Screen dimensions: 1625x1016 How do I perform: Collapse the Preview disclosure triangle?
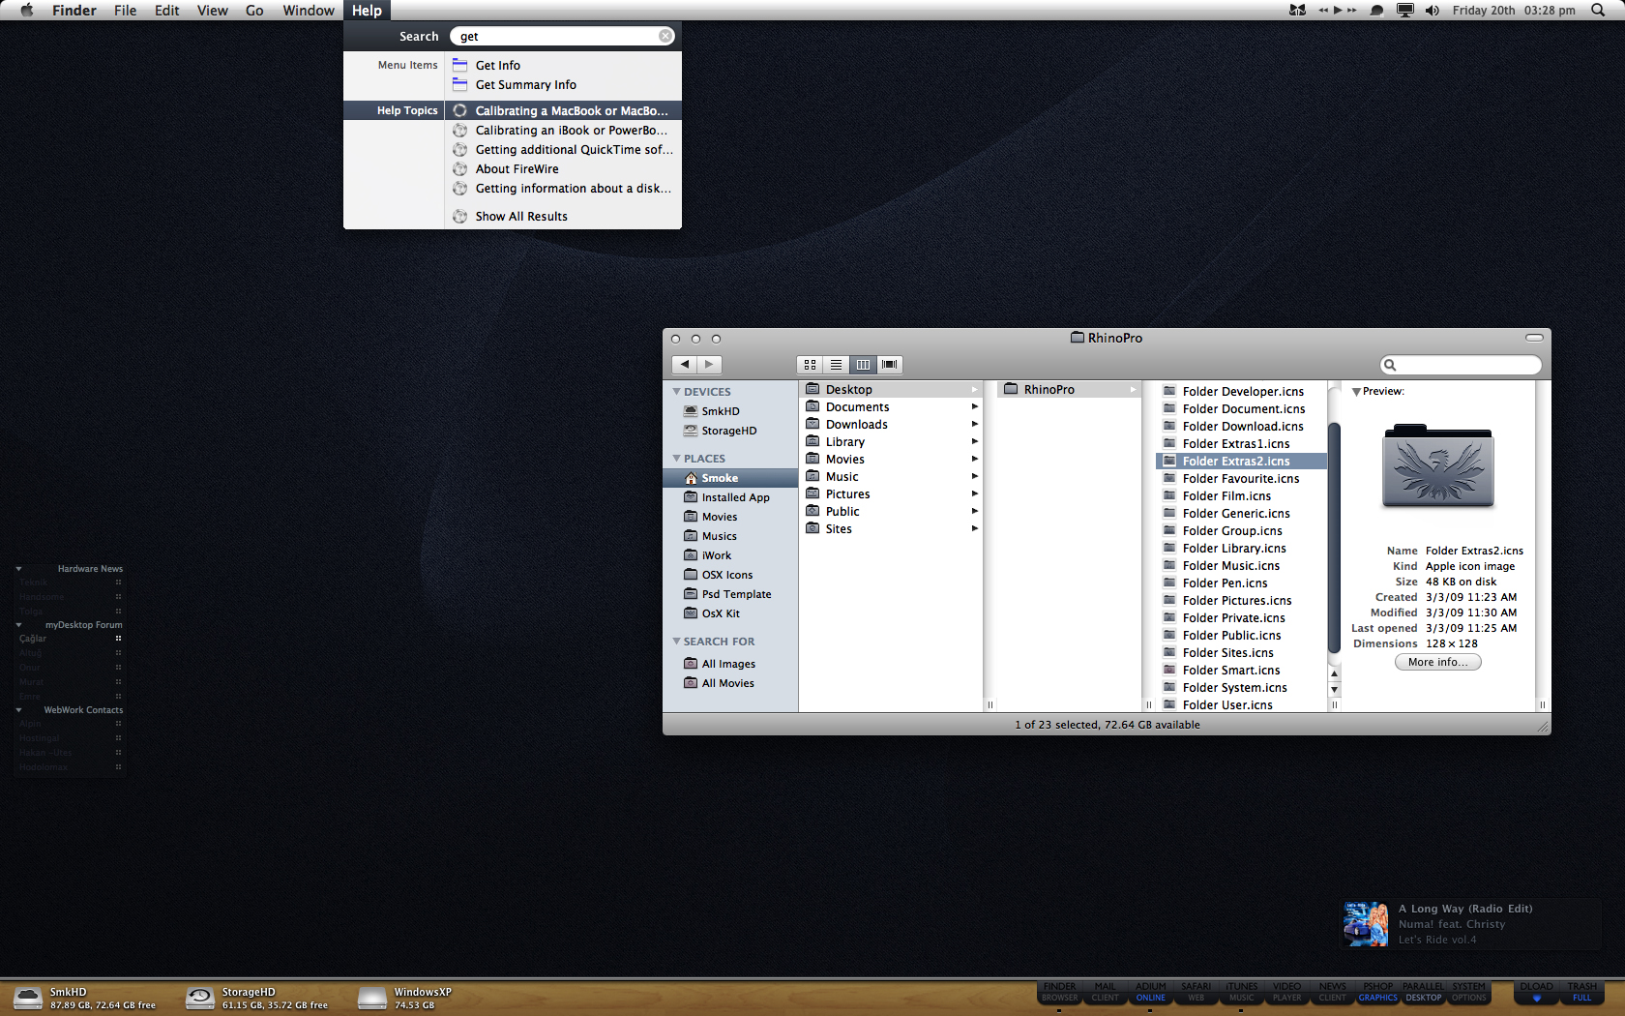(x=1356, y=392)
